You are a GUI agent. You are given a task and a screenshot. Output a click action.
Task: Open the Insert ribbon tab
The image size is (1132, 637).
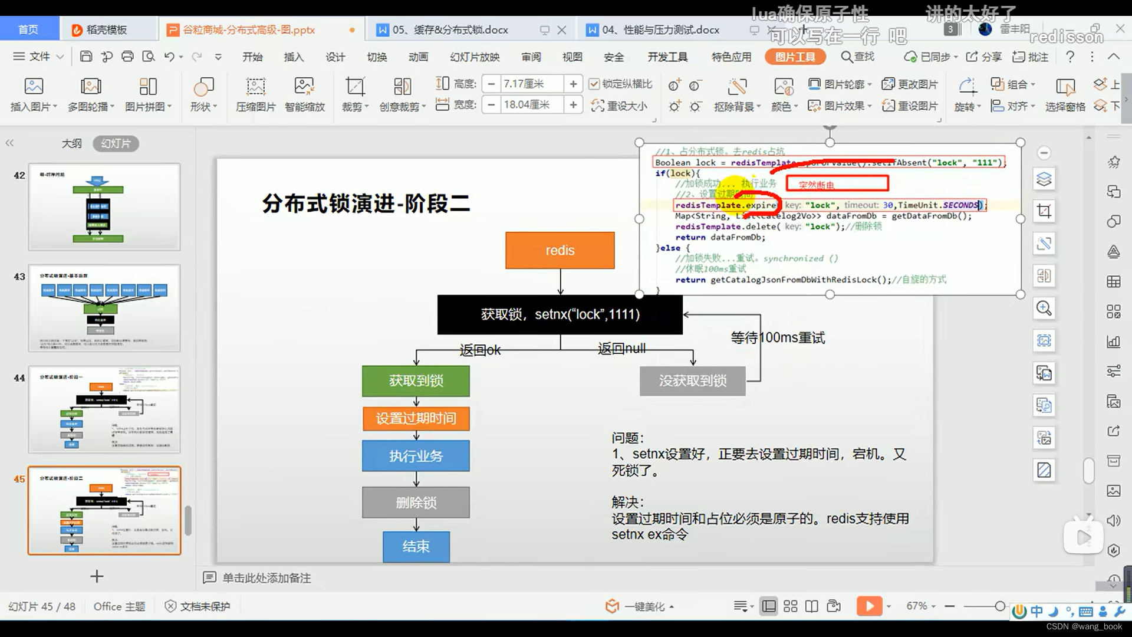click(294, 57)
